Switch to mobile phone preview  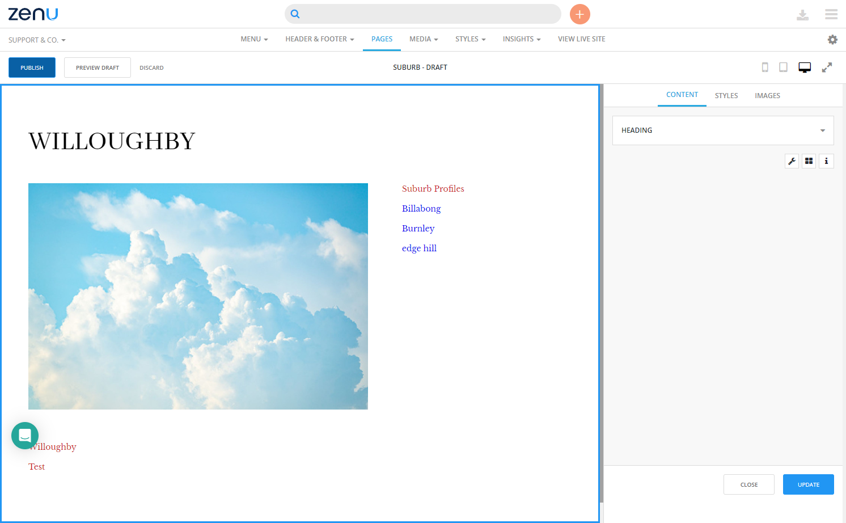pos(765,68)
